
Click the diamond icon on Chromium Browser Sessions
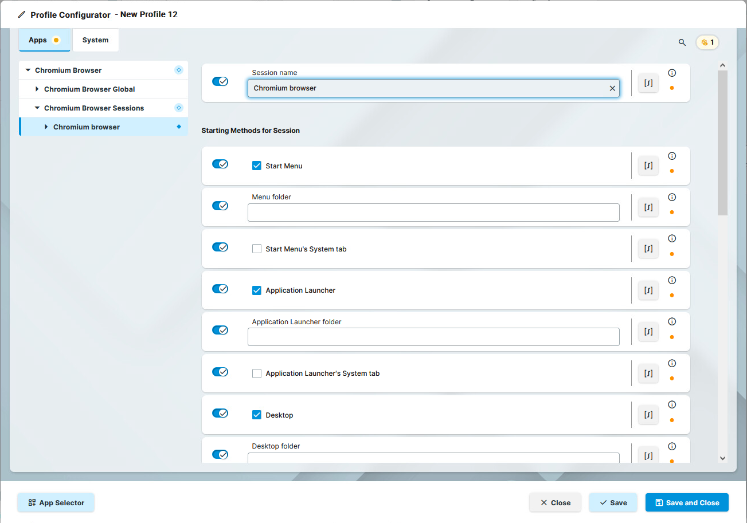178,108
